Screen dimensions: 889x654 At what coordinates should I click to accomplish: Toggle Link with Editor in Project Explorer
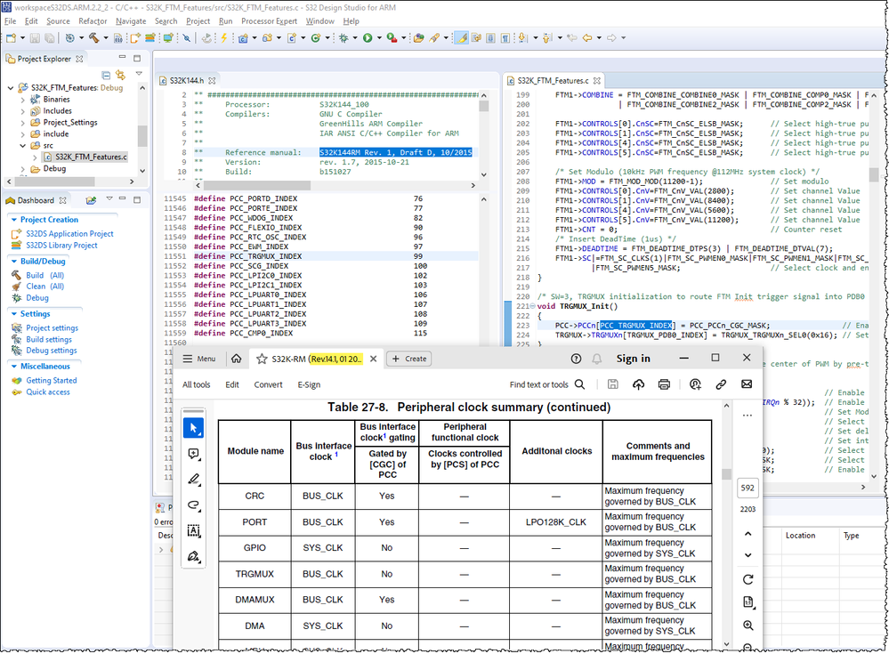(x=120, y=75)
